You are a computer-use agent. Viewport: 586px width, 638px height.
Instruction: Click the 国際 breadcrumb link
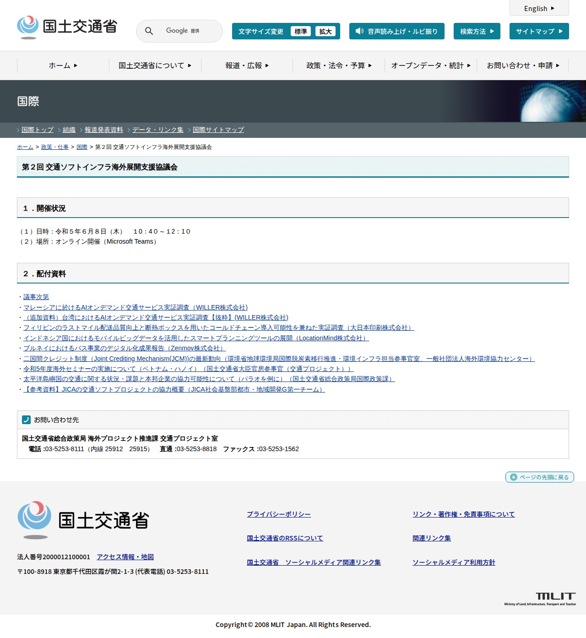pos(82,147)
